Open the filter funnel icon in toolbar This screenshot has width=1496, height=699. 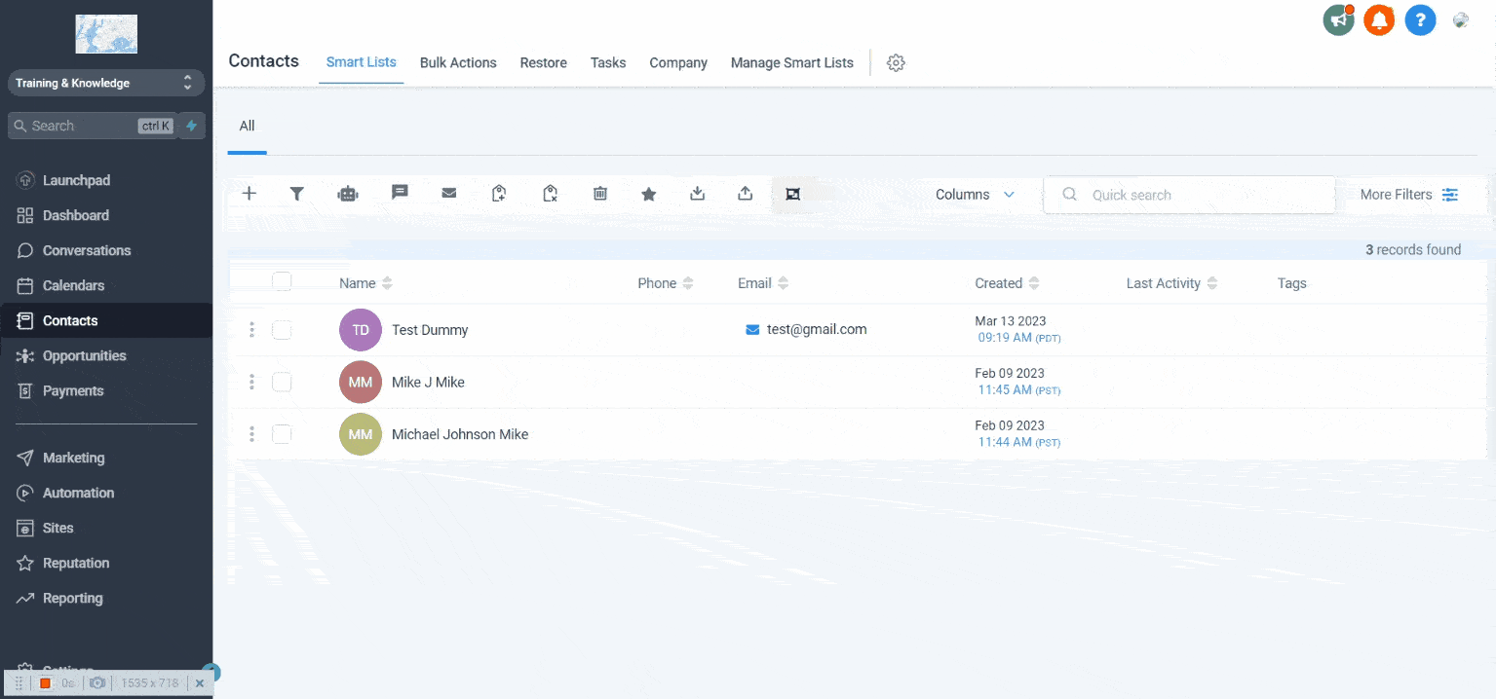[297, 194]
